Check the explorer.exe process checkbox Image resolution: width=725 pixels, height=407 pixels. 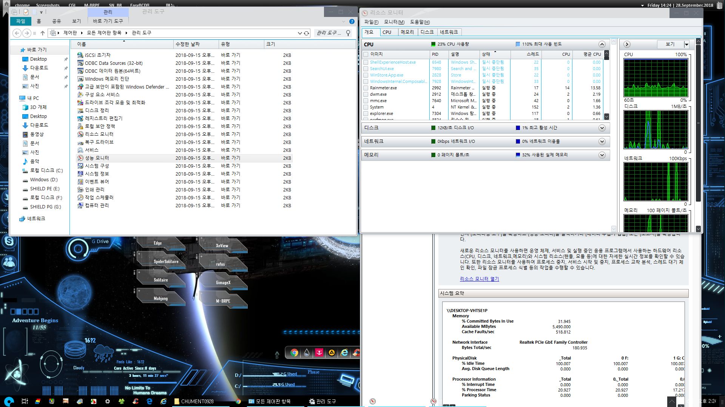coord(366,114)
